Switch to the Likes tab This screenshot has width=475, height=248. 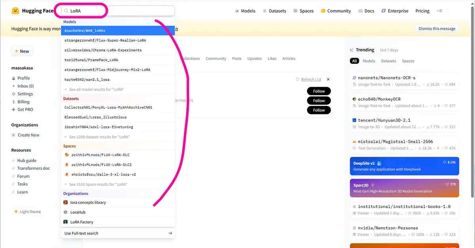272,59
